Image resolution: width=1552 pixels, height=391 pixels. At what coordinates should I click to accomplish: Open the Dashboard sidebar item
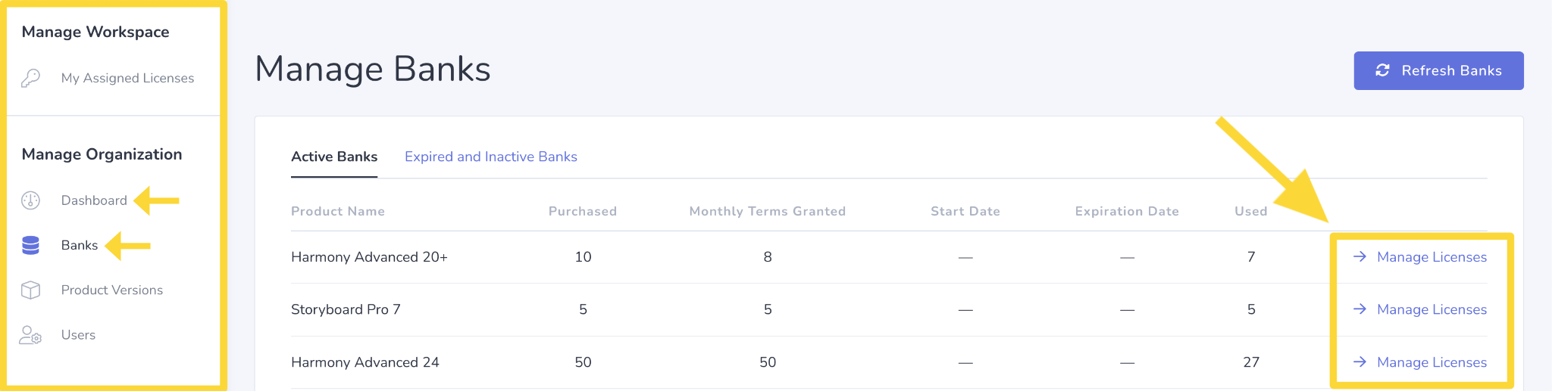[x=94, y=200]
